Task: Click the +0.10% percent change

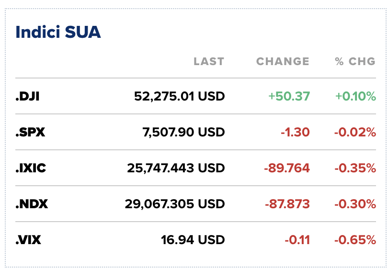Action: pyautogui.click(x=355, y=96)
